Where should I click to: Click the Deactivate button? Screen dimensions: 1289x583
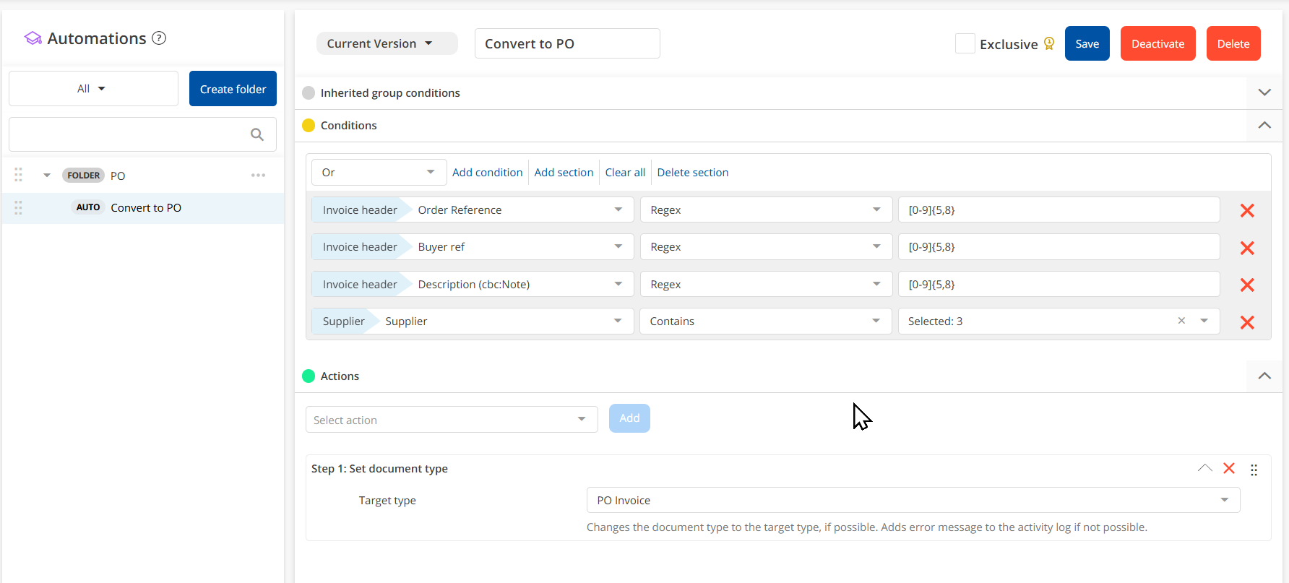click(x=1157, y=44)
